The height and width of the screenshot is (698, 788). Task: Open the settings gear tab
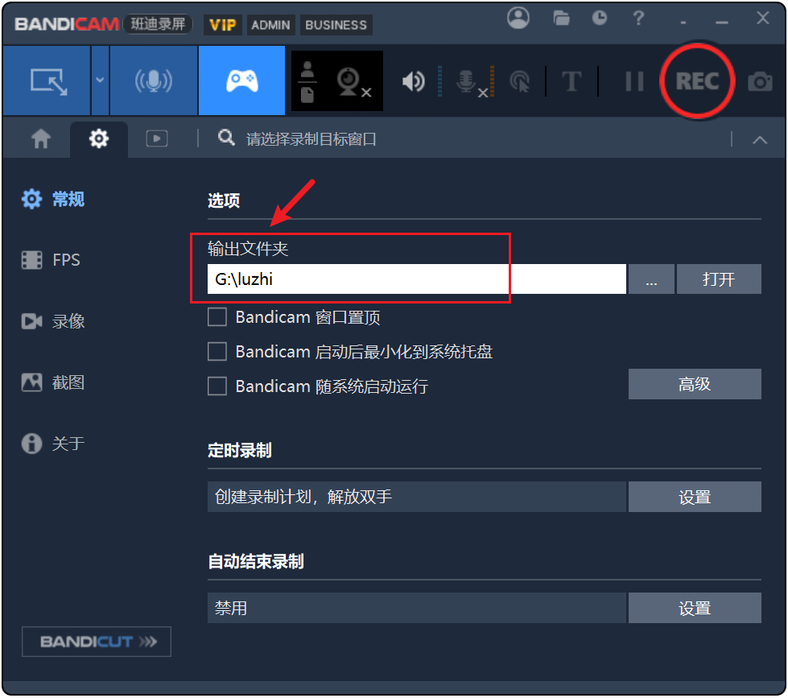(x=99, y=138)
